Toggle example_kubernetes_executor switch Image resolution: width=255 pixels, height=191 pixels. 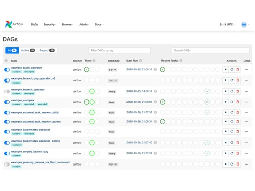pos(7,132)
